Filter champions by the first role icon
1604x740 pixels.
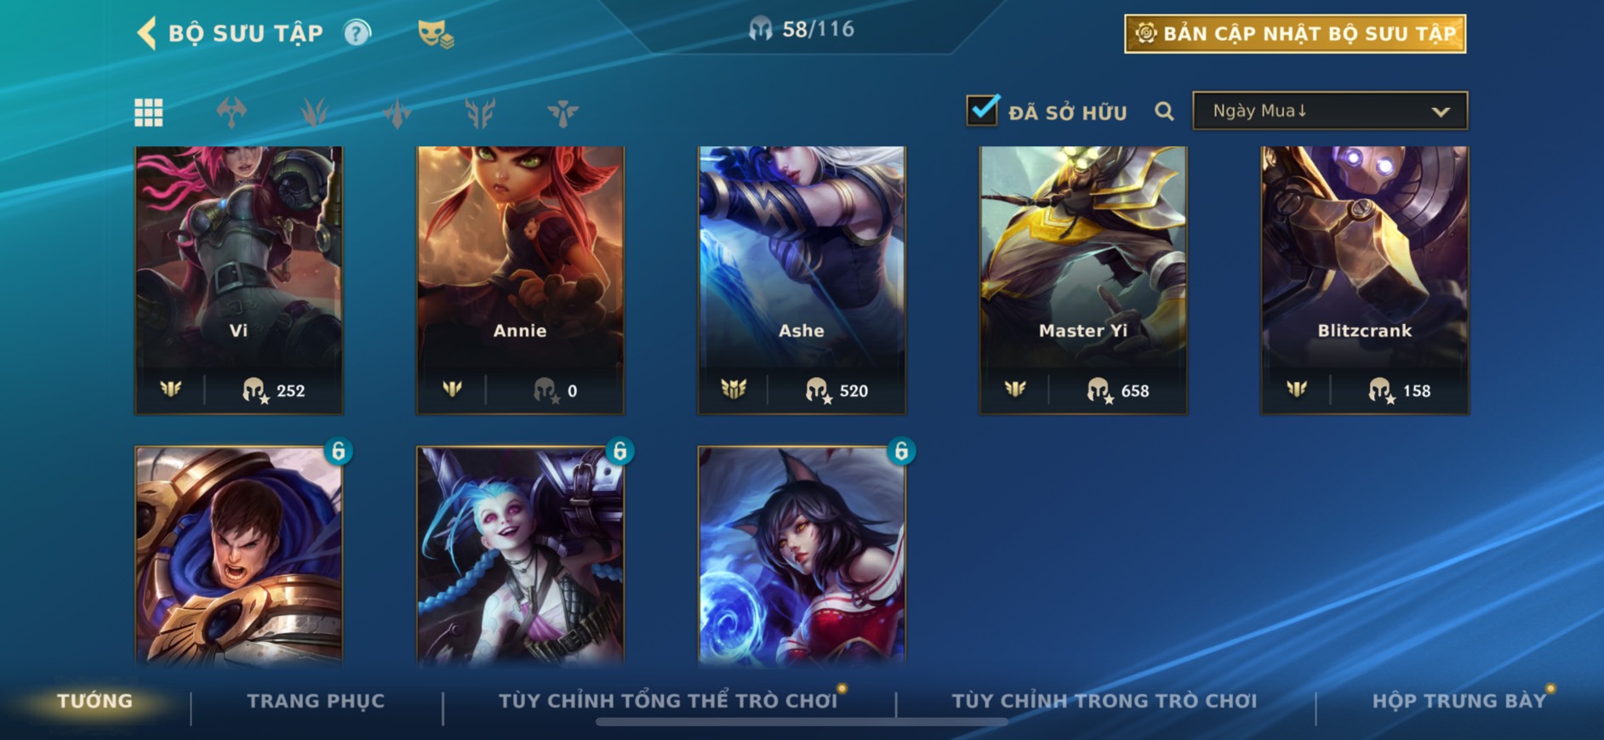pos(231,112)
